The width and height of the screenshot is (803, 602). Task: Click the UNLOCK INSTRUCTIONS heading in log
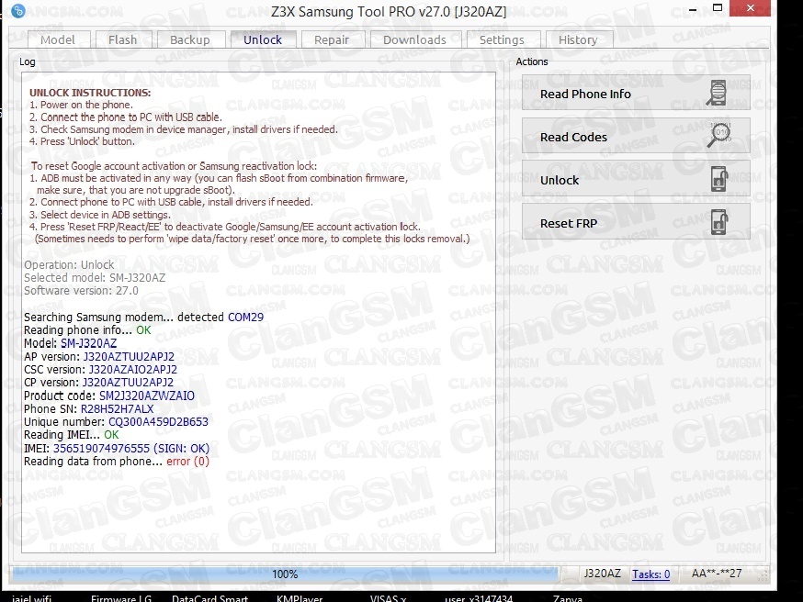point(90,93)
